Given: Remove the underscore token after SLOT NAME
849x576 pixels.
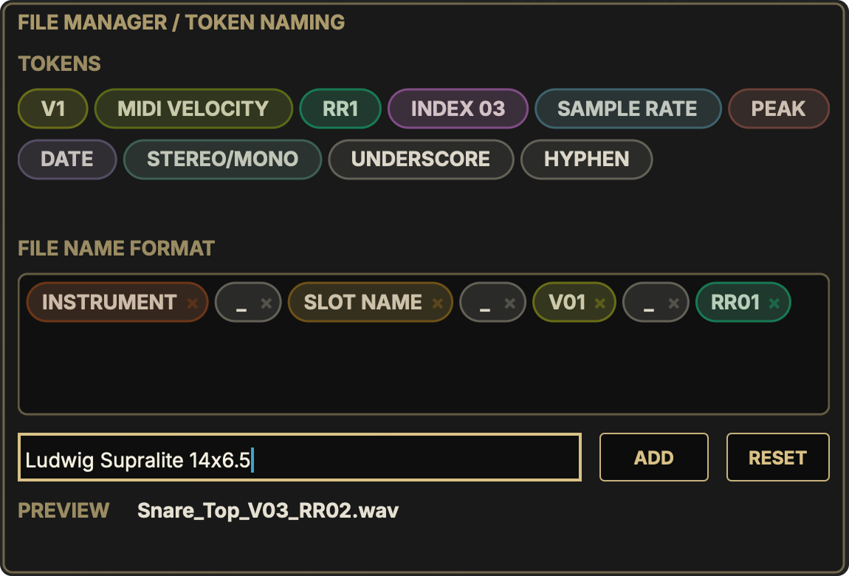Looking at the screenshot, I should tap(509, 304).
